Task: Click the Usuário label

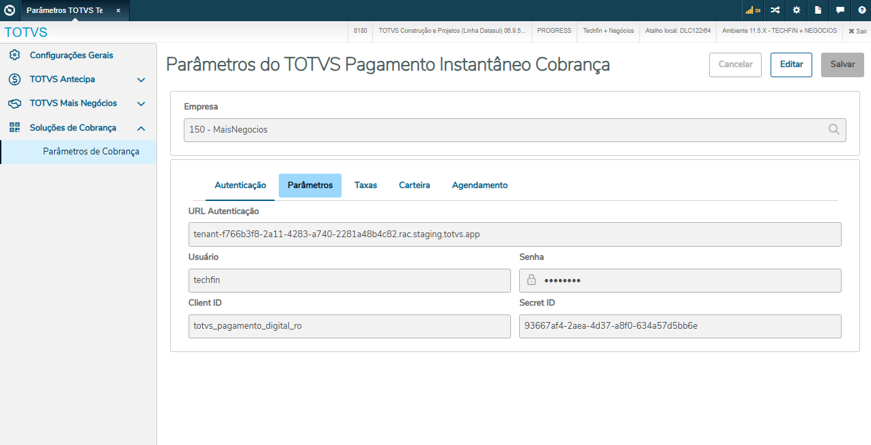Action: click(x=203, y=257)
